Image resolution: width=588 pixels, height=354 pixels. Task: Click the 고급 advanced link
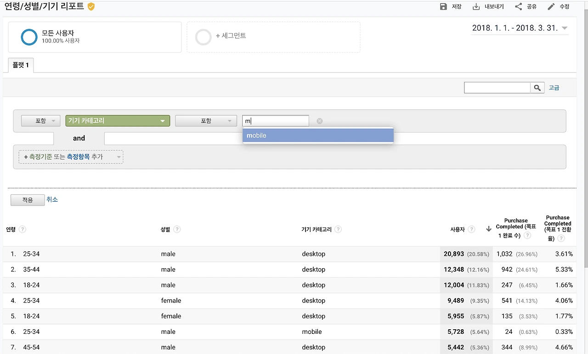[554, 88]
